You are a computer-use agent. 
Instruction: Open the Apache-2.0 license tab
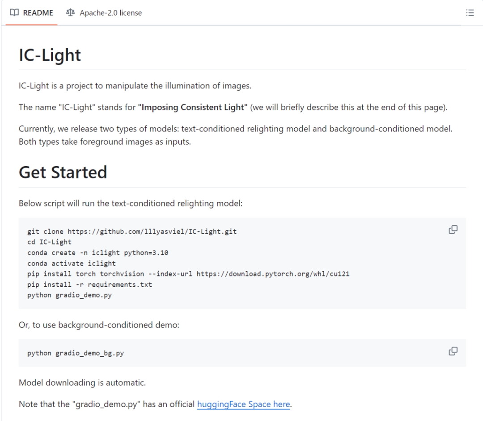[104, 13]
